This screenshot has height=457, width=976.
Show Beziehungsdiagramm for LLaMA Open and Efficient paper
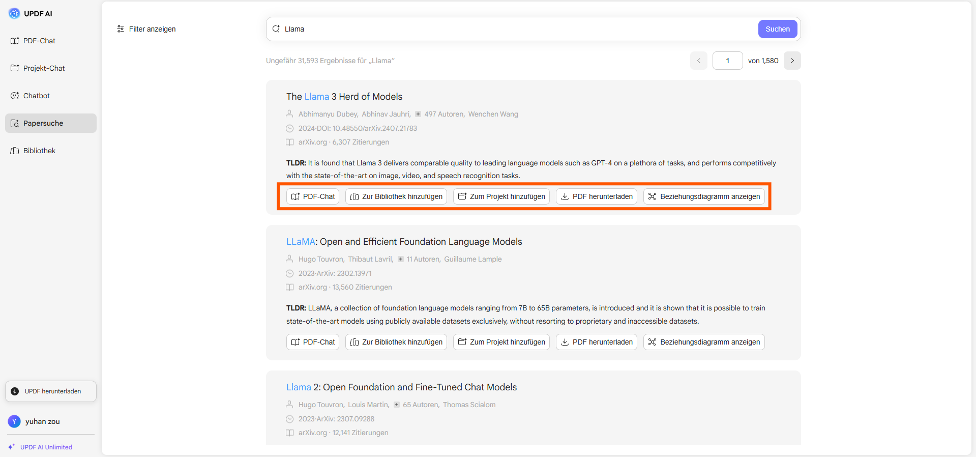(704, 342)
